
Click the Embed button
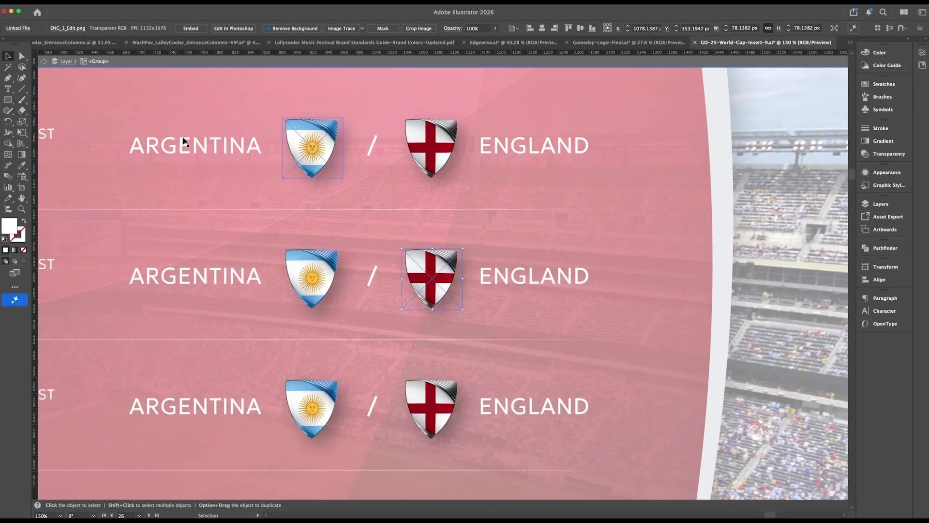click(191, 28)
